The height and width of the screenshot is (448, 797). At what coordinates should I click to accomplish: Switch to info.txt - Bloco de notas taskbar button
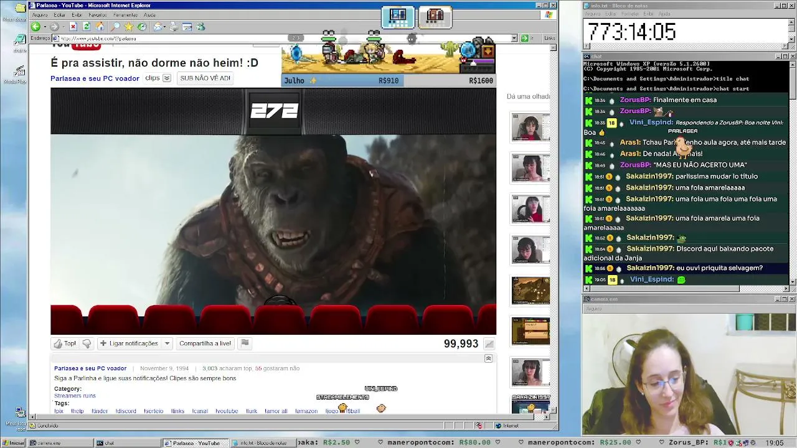tap(263, 443)
